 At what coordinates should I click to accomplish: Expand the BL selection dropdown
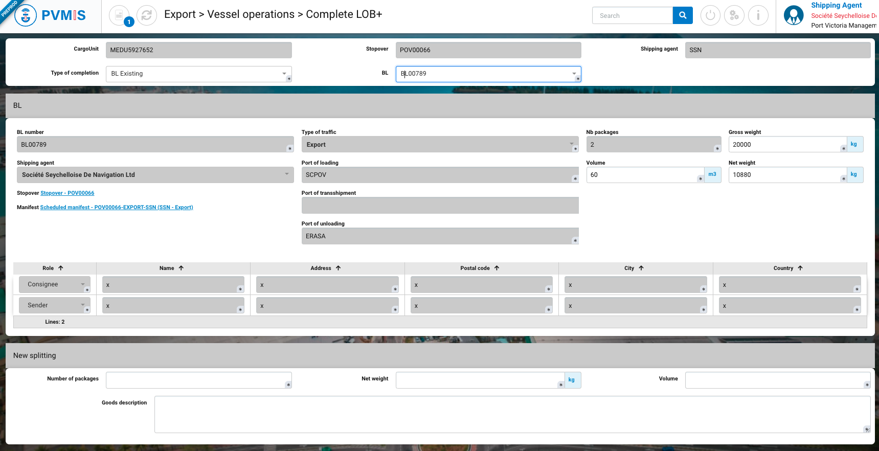(574, 74)
